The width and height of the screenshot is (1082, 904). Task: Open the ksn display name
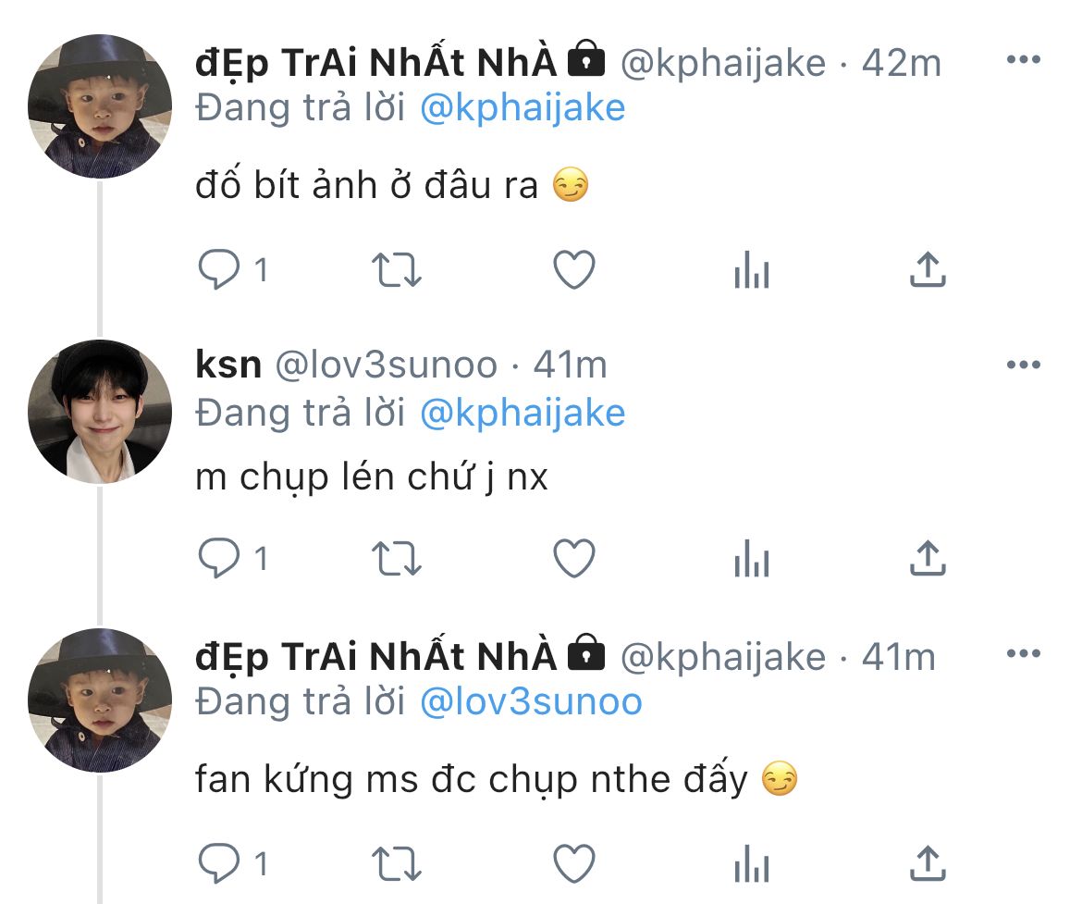click(x=228, y=364)
